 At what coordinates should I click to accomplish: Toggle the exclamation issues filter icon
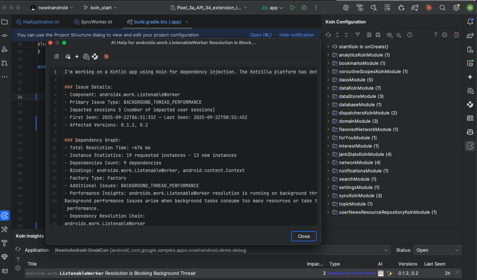pyautogui.click(x=409, y=35)
